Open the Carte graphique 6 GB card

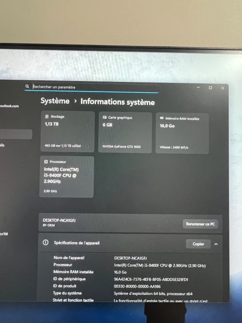pos(125,132)
